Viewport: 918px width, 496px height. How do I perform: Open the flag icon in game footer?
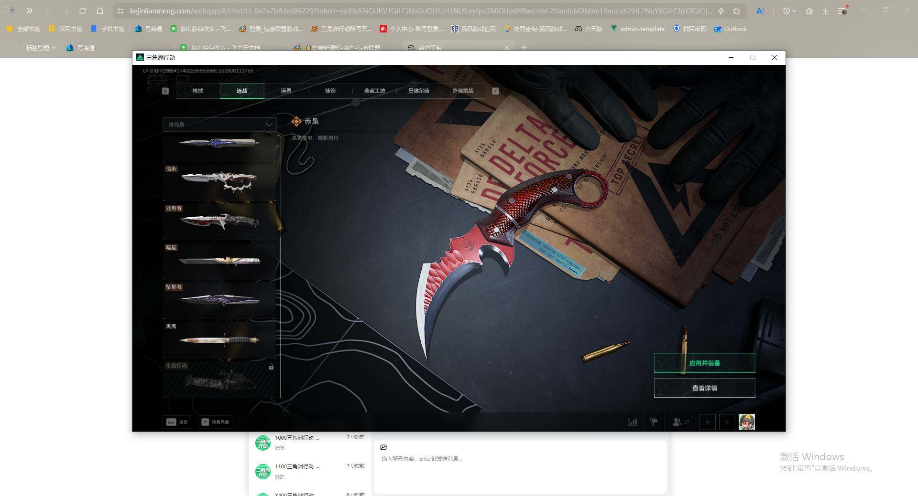(654, 422)
